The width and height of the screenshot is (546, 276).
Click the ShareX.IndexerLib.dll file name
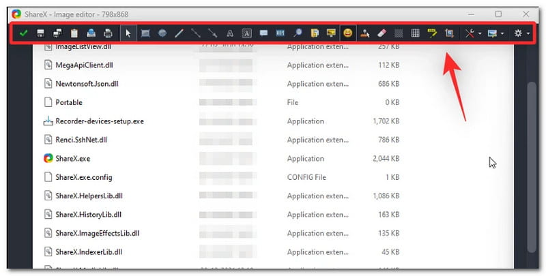pyautogui.click(x=89, y=252)
